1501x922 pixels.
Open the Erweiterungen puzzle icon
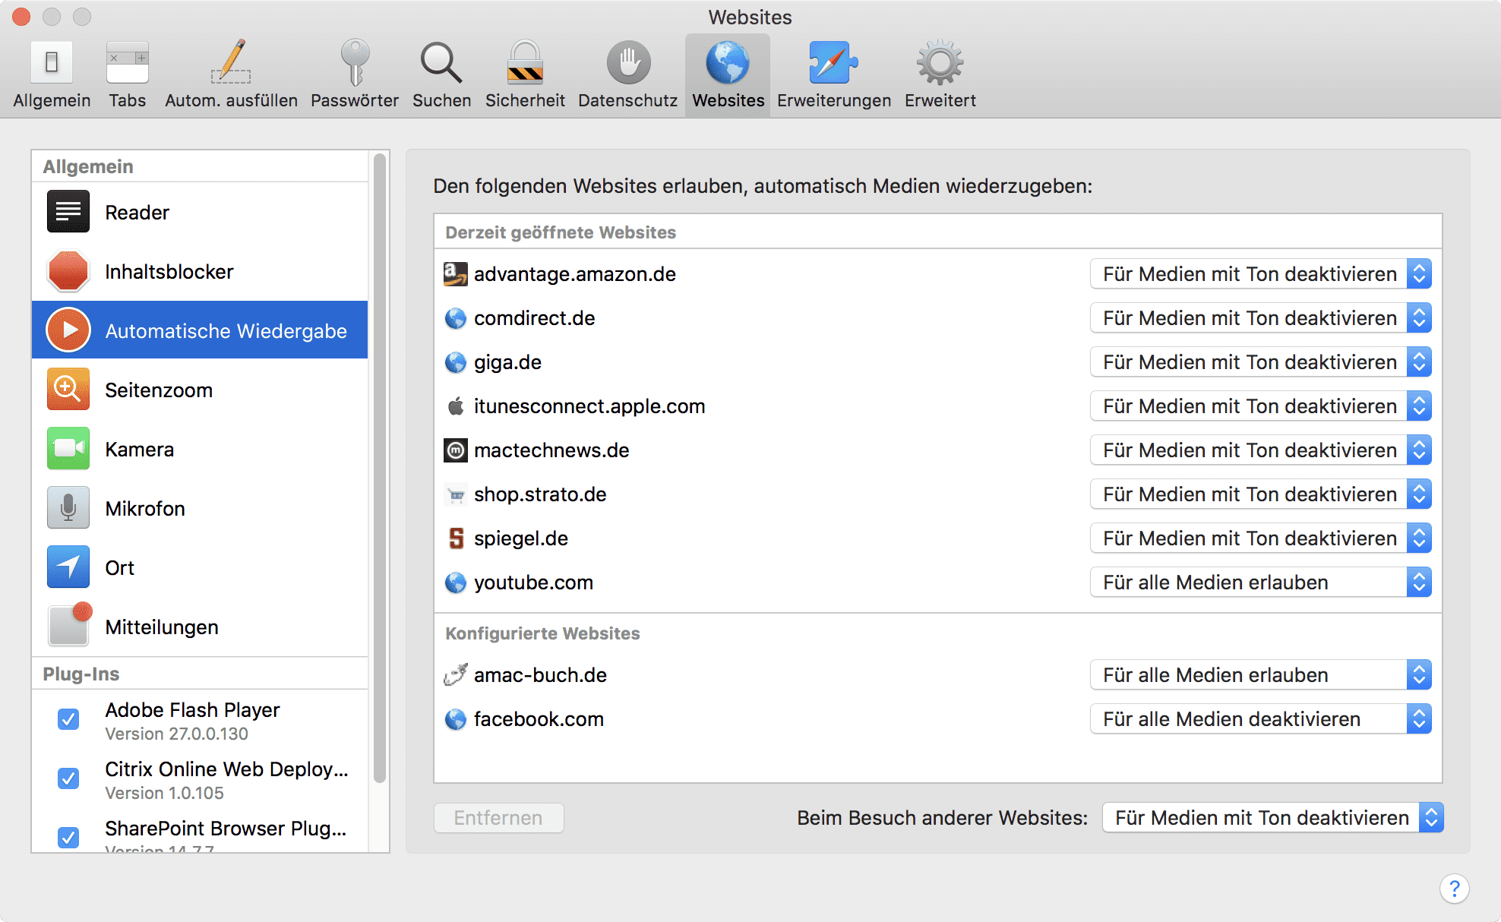[x=833, y=62]
